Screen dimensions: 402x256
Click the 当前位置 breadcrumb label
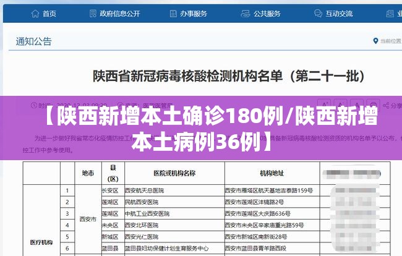pyautogui.click(x=391, y=41)
